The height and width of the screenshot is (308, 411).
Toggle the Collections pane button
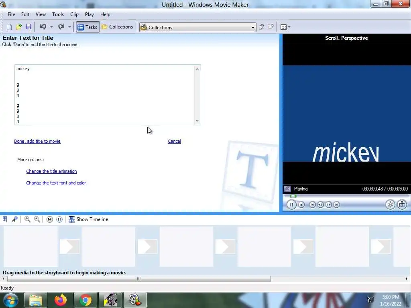click(118, 27)
